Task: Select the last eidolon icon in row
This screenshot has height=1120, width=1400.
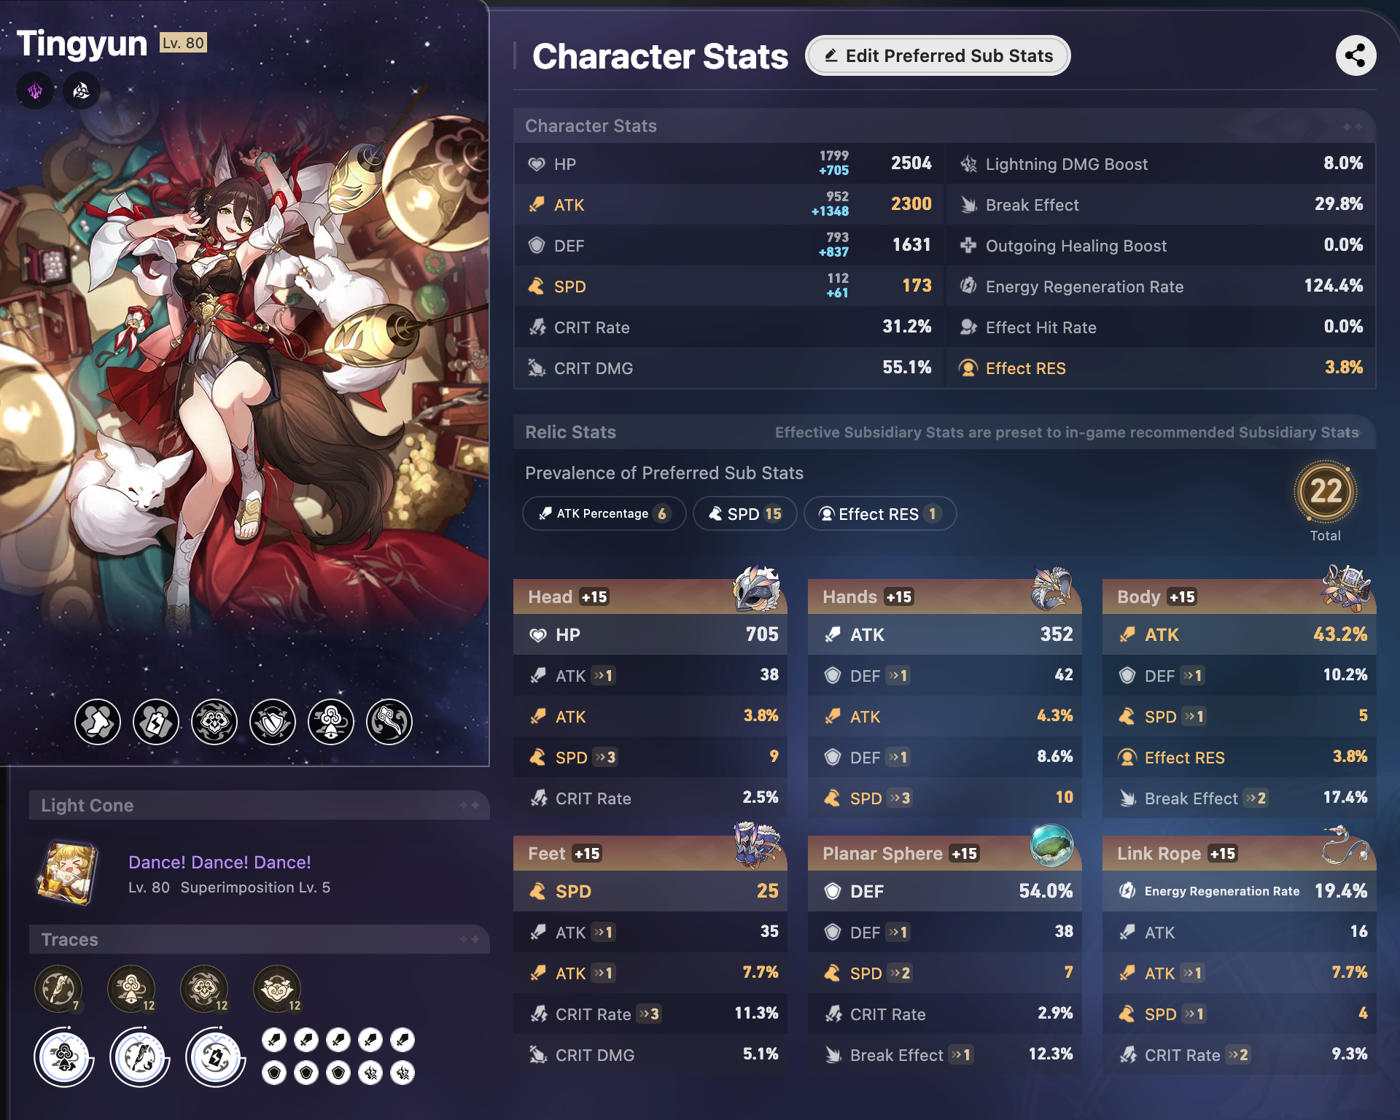Action: pos(389,722)
